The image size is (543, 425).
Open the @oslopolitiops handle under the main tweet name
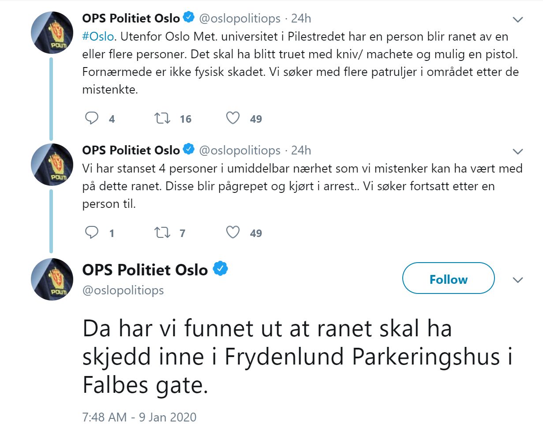[x=123, y=290]
